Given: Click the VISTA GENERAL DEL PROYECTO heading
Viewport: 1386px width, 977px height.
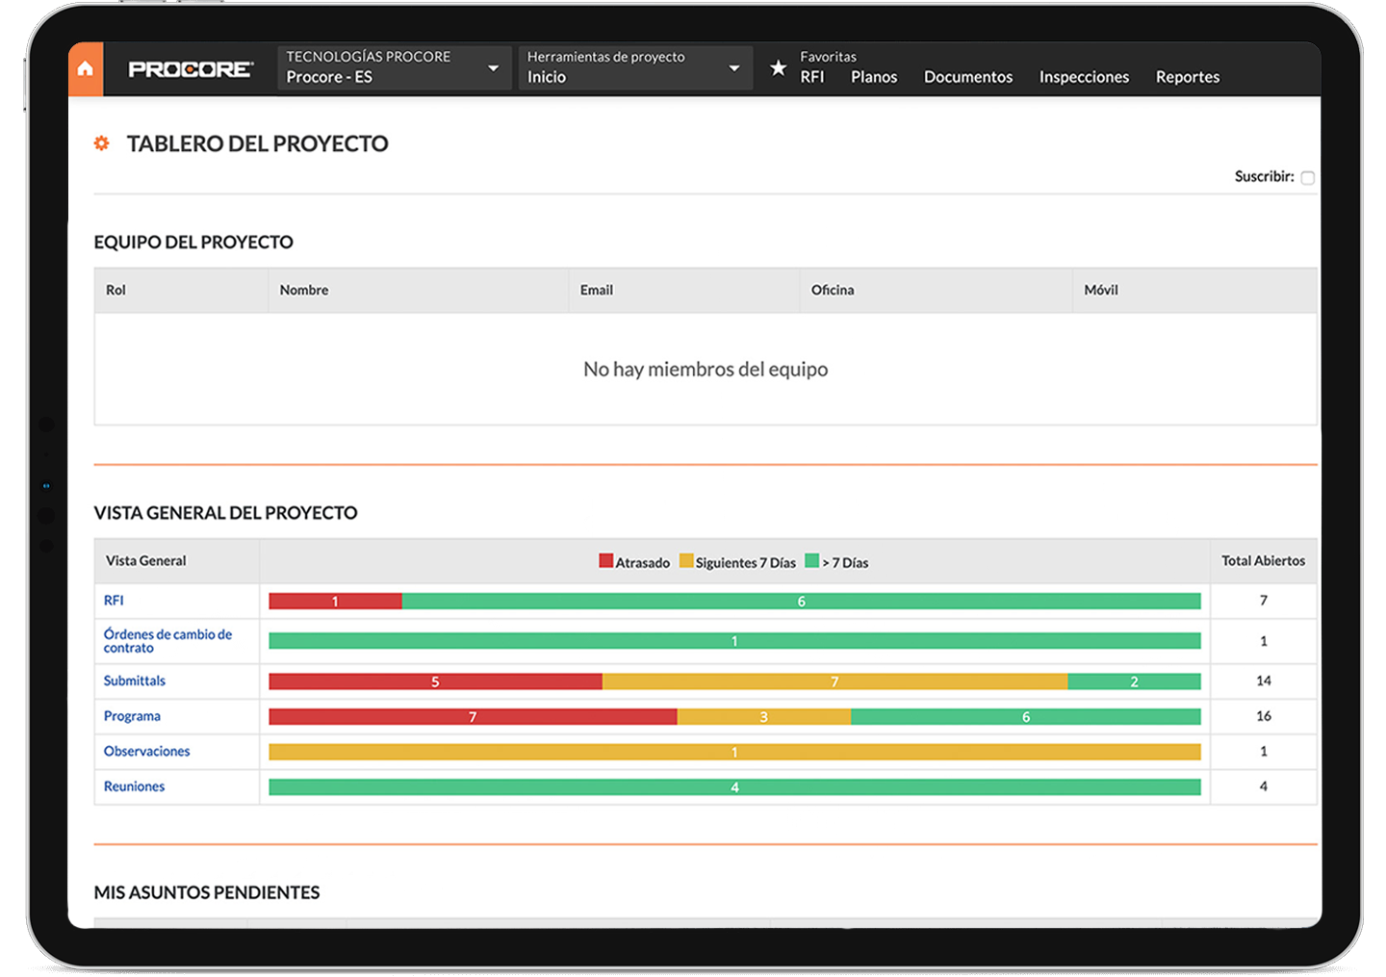Looking at the screenshot, I should click(225, 513).
